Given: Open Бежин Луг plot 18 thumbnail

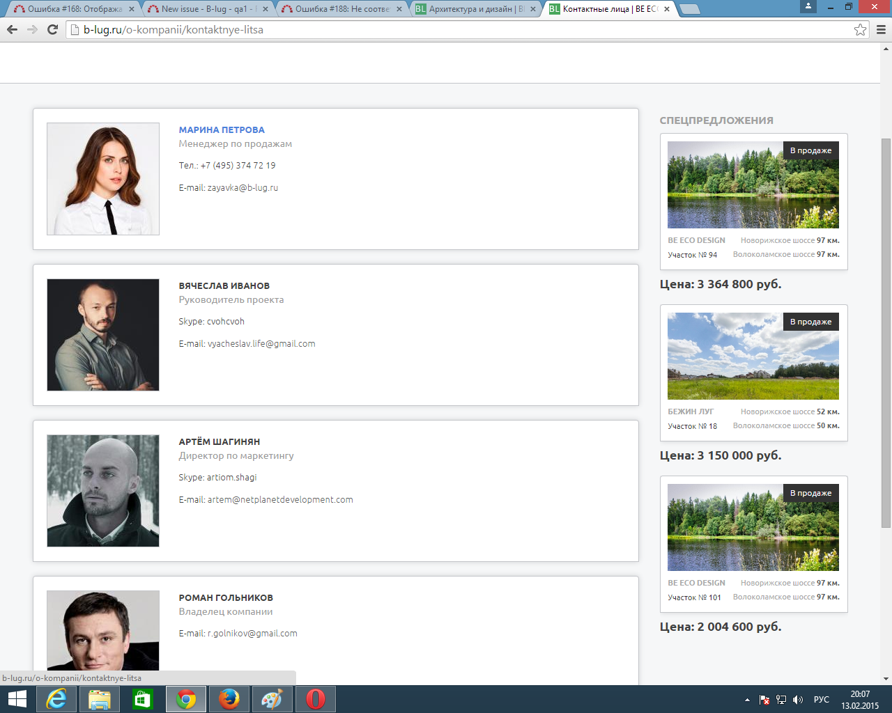Looking at the screenshot, I should point(753,356).
